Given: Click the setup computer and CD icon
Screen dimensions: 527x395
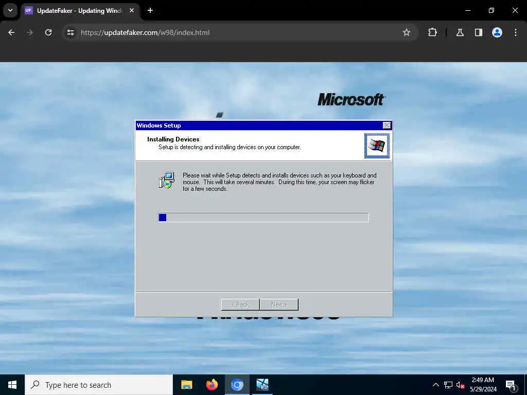Looking at the screenshot, I should point(166,180).
